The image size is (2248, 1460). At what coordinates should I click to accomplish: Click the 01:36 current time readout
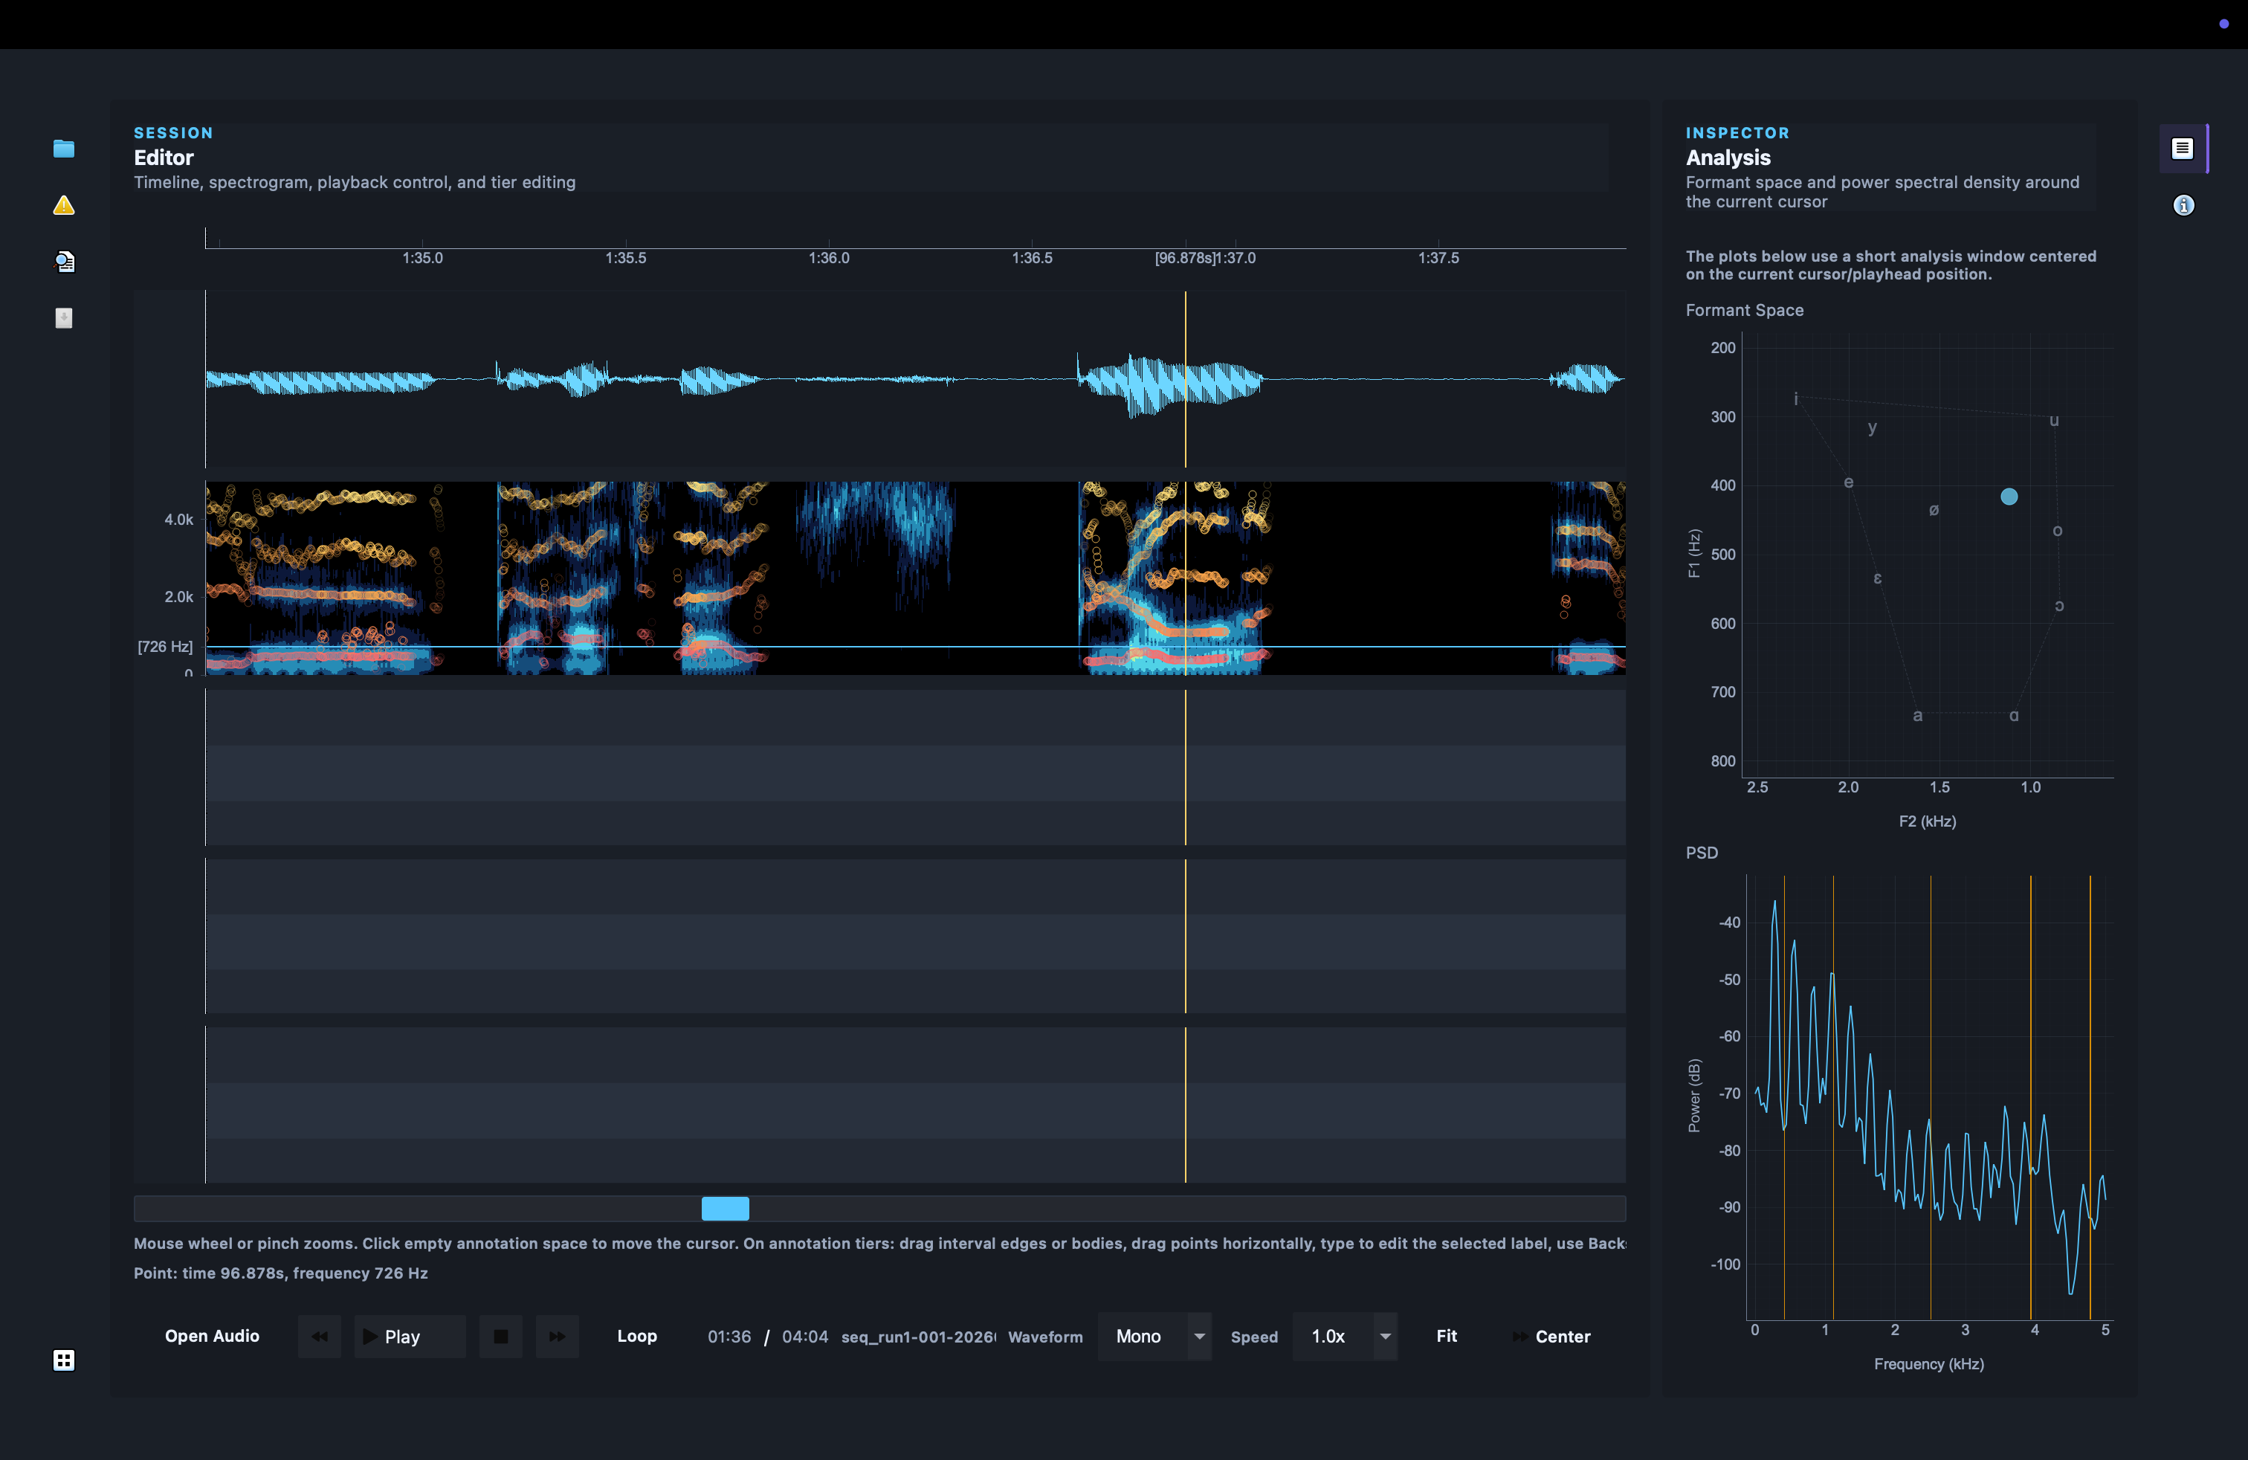click(729, 1337)
